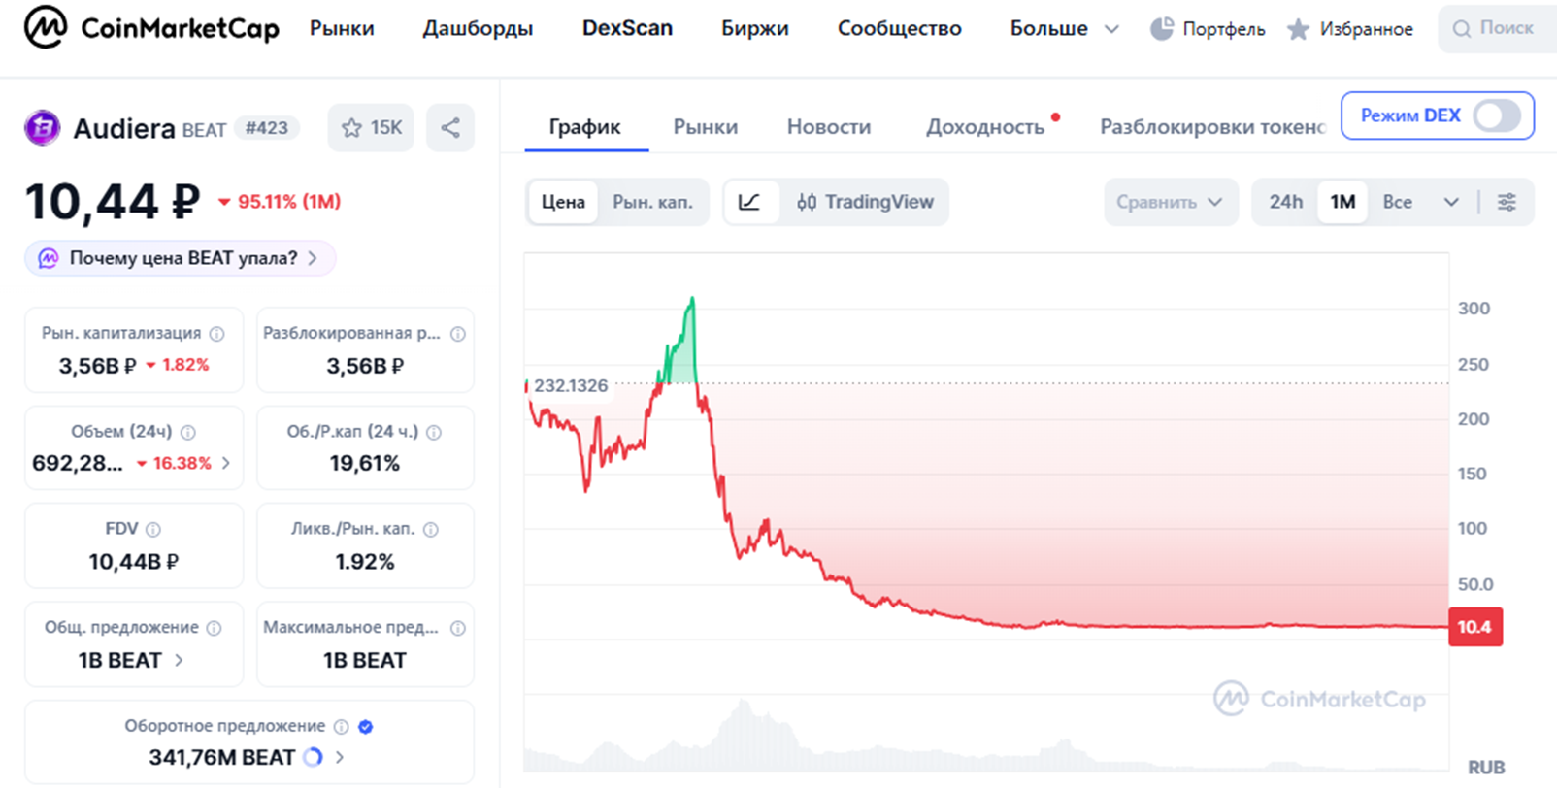Viewport: 1557px width, 788px height.
Task: Switch to the График tab
Action: tap(585, 127)
